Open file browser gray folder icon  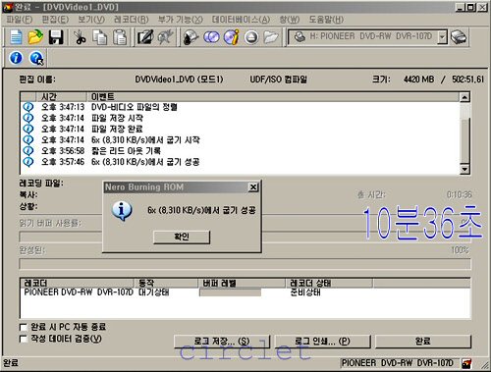click(x=271, y=37)
